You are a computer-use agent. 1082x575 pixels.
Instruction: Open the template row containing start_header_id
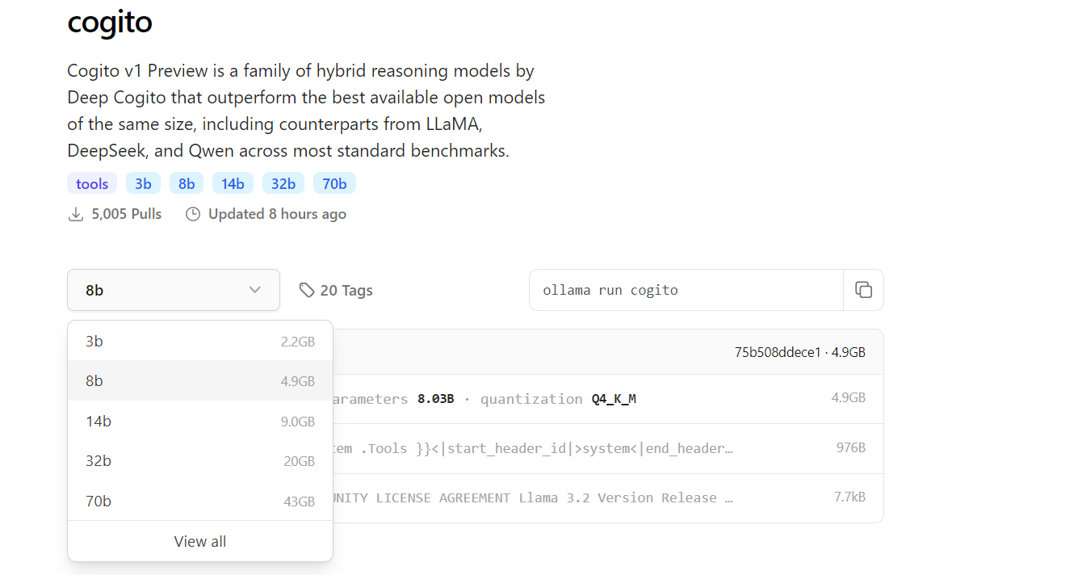608,448
